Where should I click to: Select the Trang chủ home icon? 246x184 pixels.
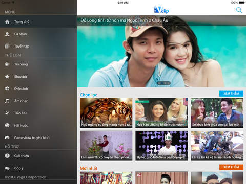coord(7,21)
